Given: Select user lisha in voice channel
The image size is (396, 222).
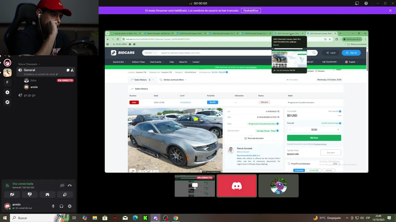Looking at the screenshot, I should (x=33, y=80).
